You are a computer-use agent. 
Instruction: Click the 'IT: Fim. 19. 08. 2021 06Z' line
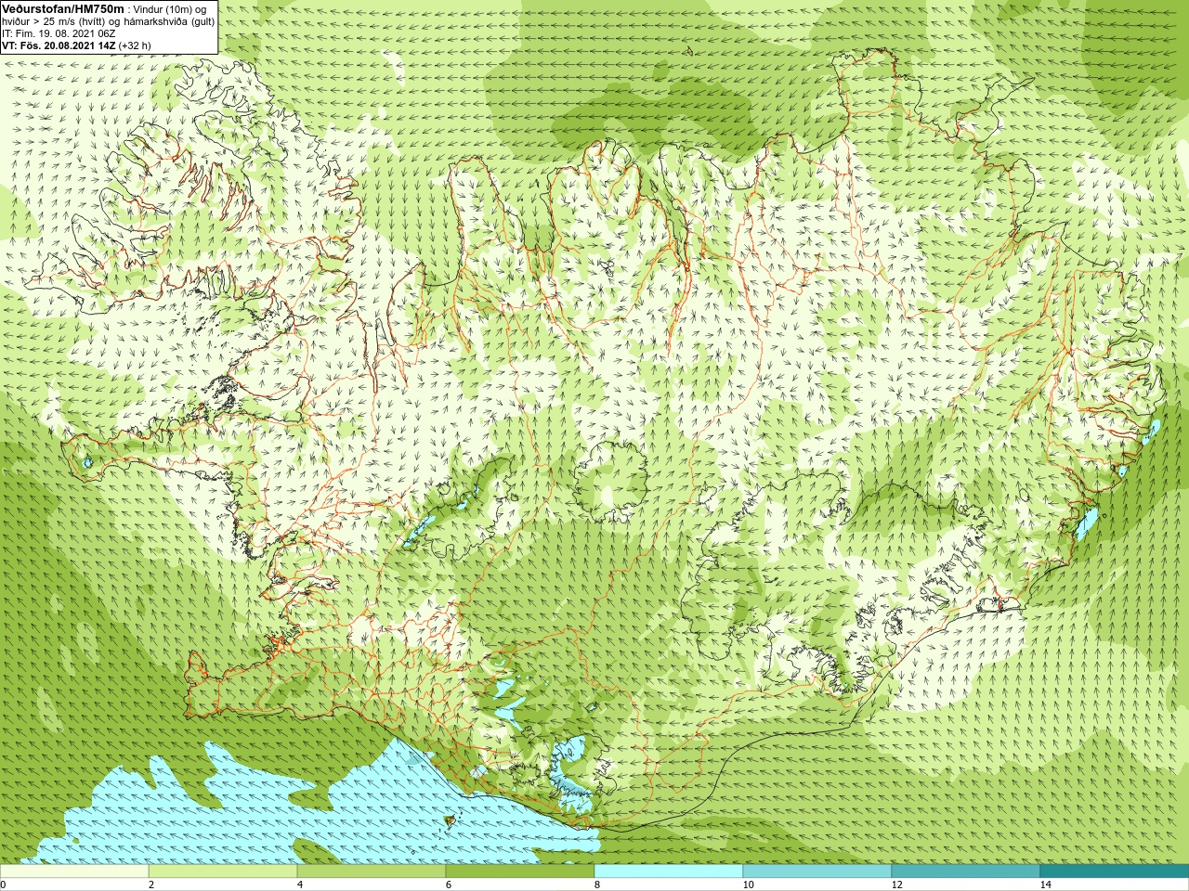click(x=59, y=33)
